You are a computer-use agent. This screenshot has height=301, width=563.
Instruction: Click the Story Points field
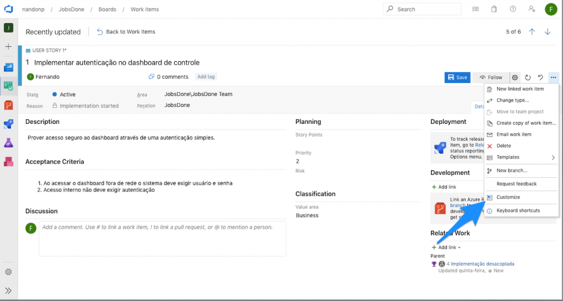358,142
